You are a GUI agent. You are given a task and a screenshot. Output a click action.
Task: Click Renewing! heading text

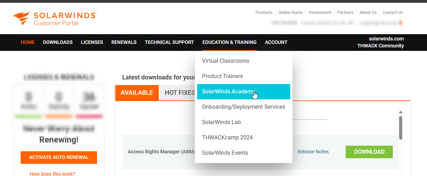coord(59,140)
